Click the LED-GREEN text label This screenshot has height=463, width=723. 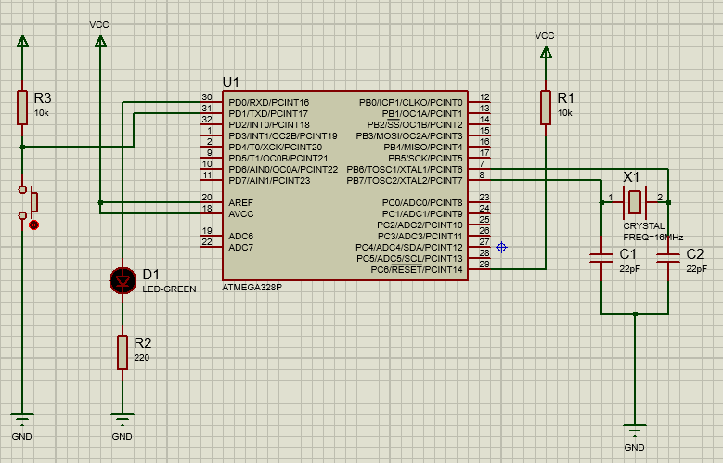(x=169, y=289)
